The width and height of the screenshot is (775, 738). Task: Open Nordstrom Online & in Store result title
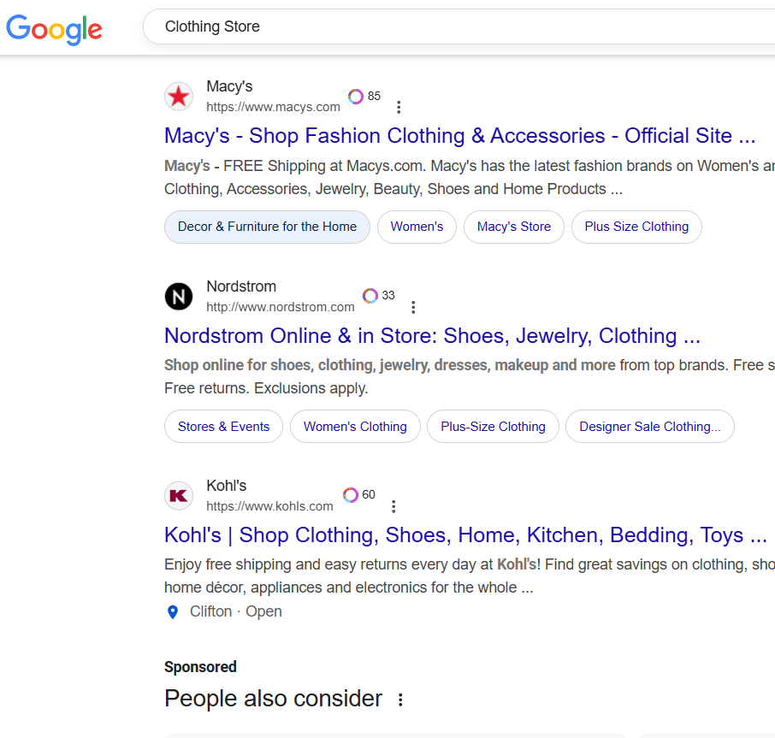click(x=433, y=336)
